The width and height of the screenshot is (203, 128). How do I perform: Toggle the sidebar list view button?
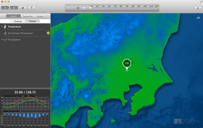pyautogui.click(x=5, y=8)
